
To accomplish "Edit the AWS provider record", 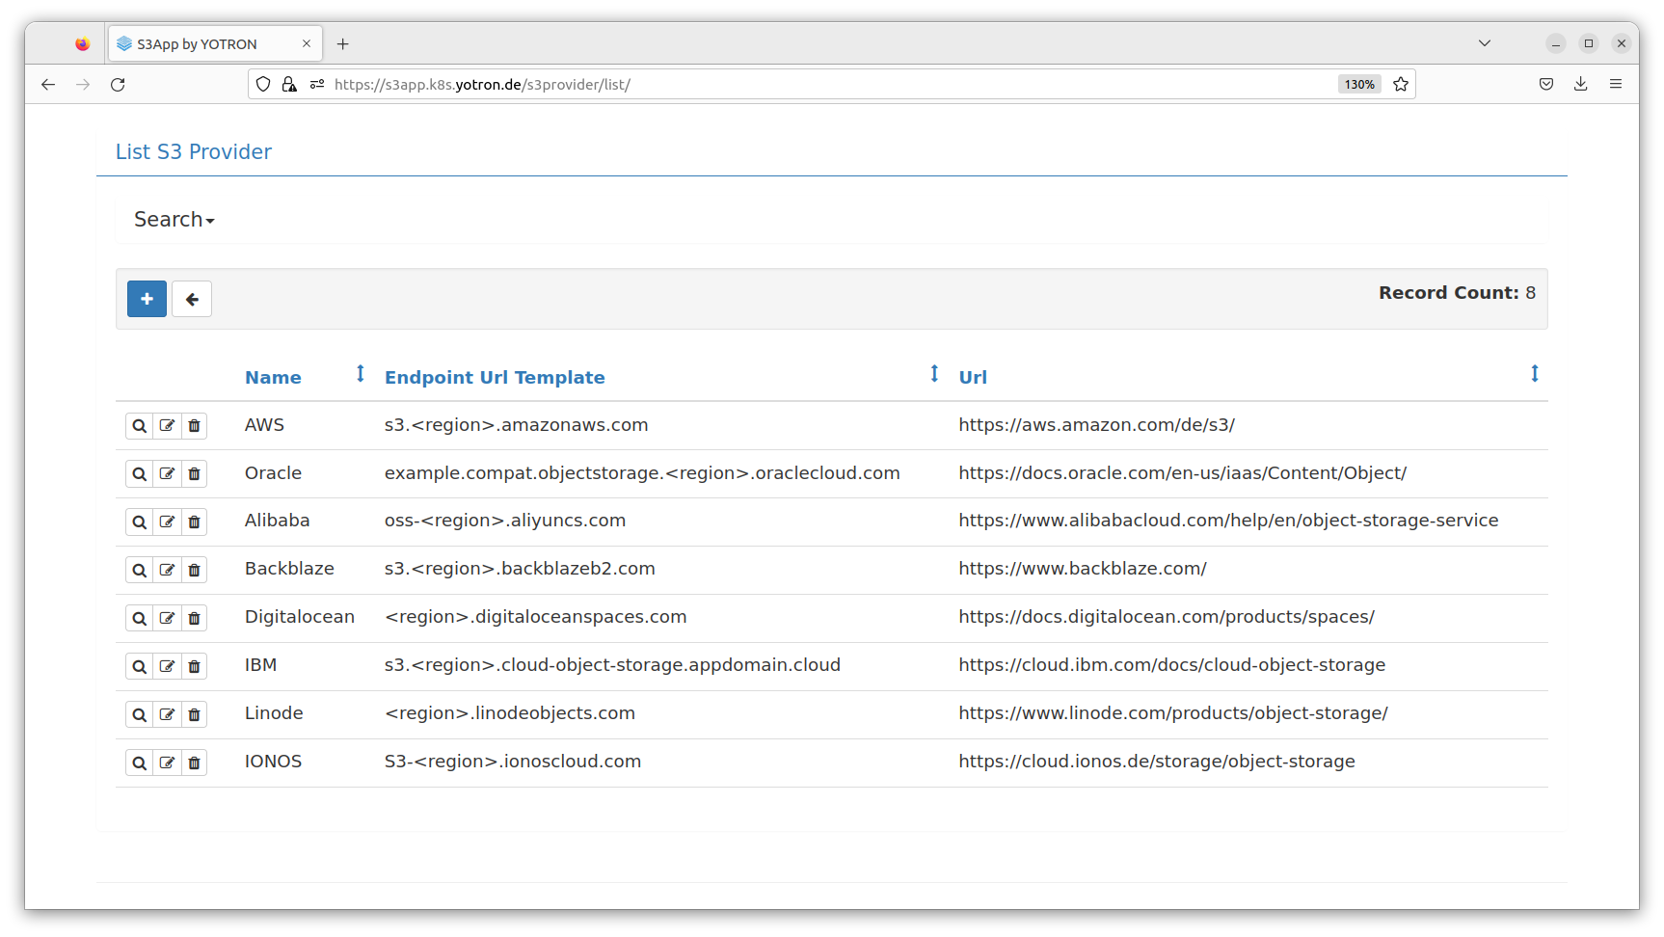I will pyautogui.click(x=167, y=426).
